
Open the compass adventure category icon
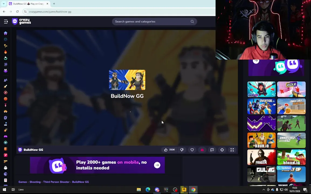(6, 93)
